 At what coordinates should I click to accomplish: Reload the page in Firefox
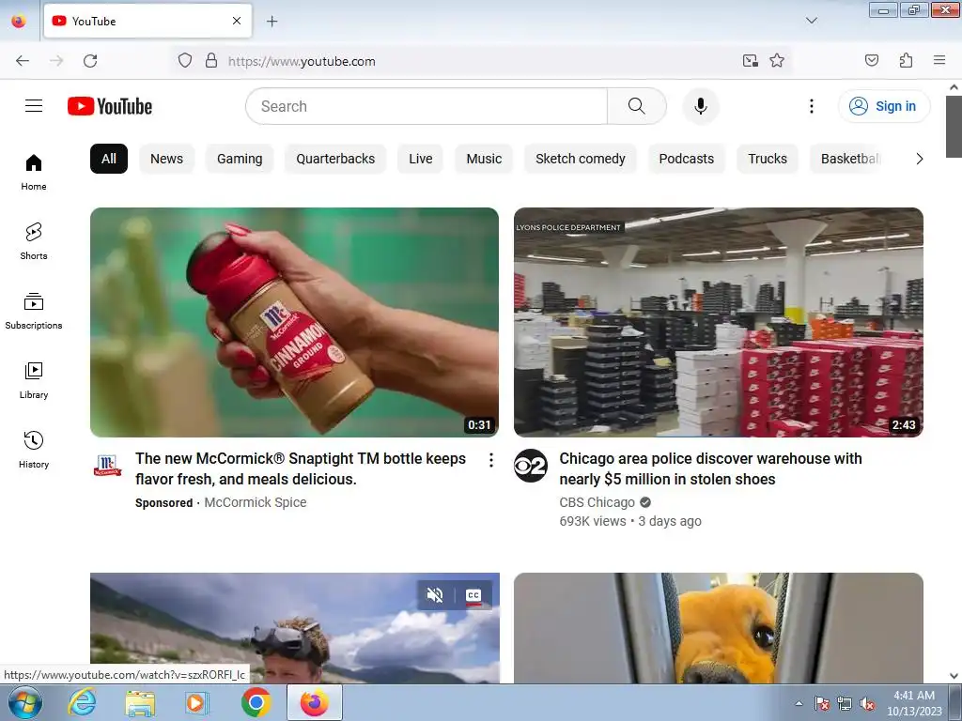coord(90,61)
